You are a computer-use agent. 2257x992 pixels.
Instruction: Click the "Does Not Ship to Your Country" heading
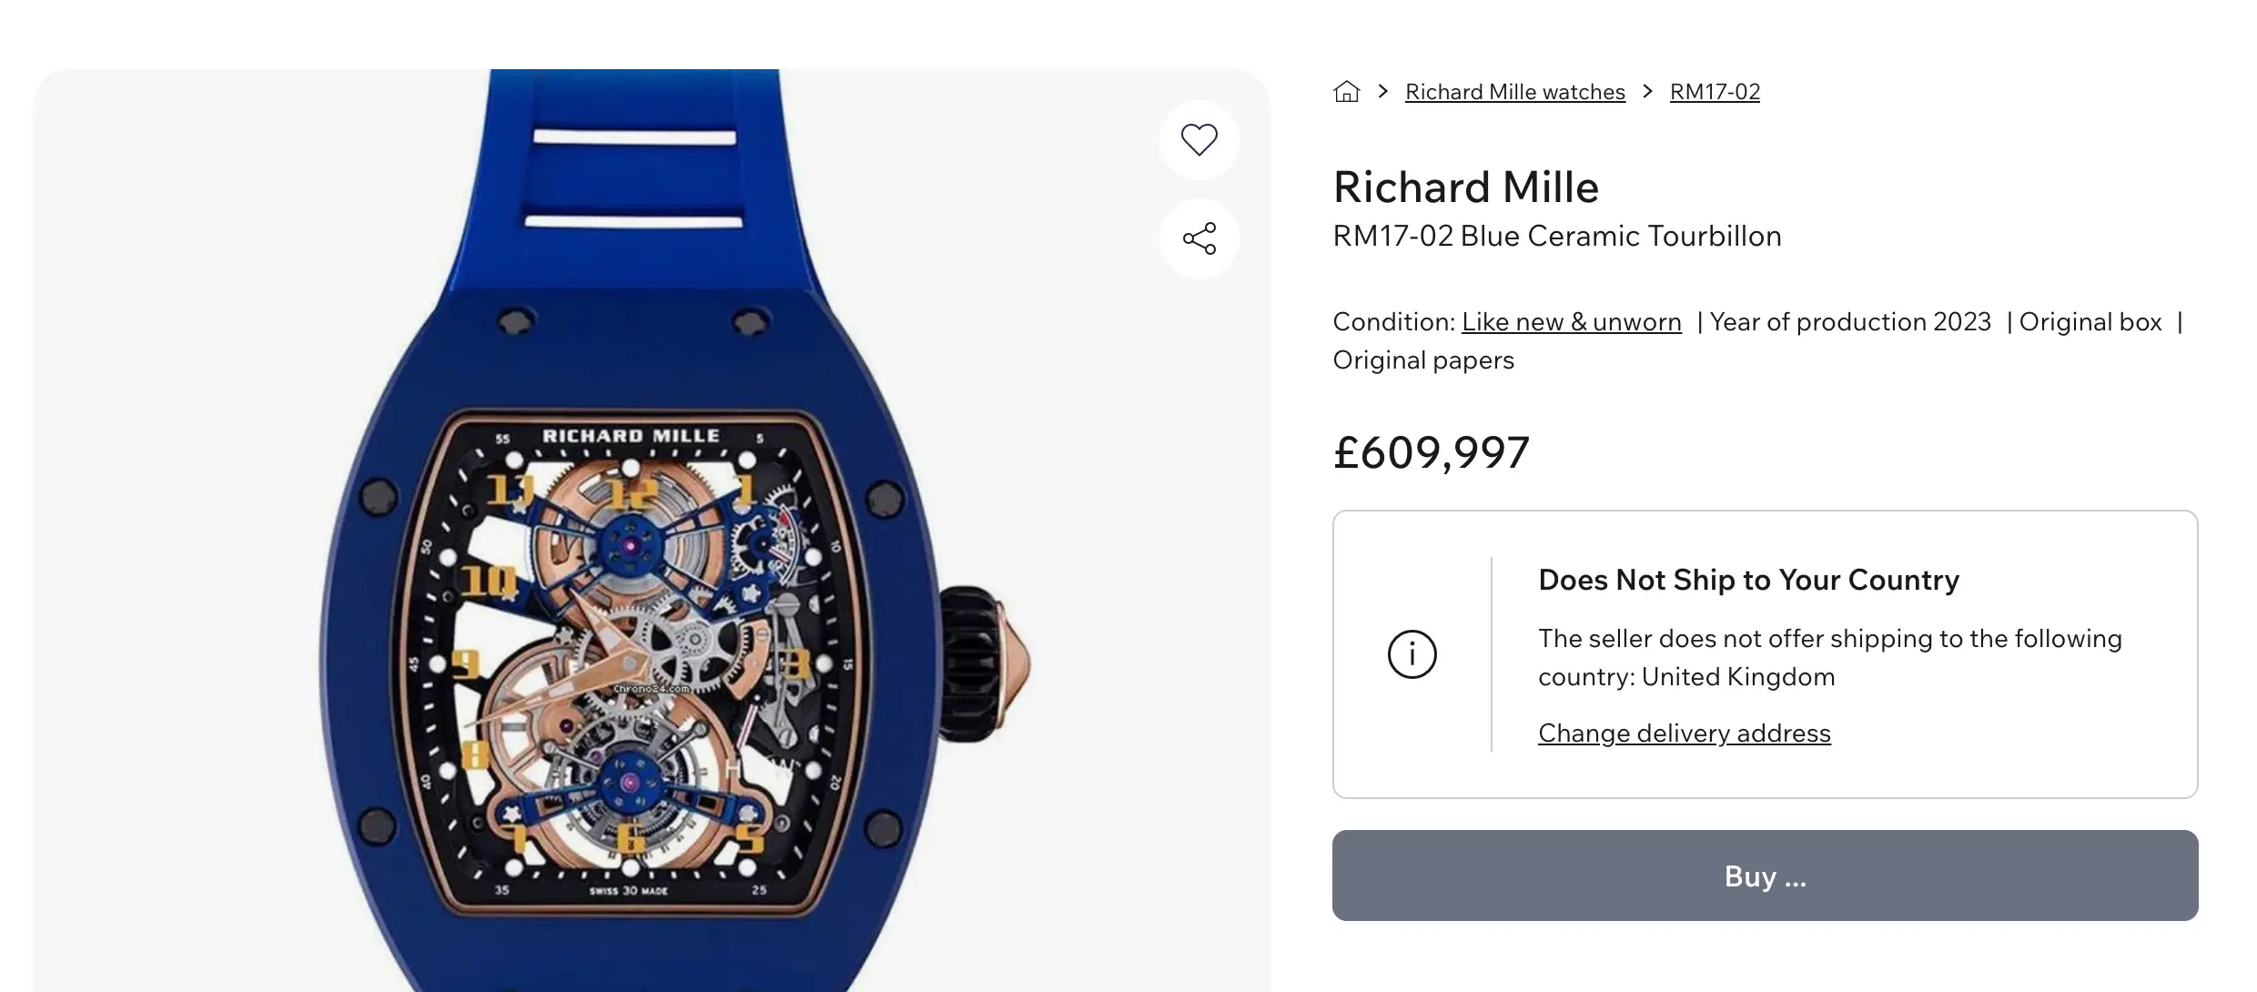tap(1748, 581)
